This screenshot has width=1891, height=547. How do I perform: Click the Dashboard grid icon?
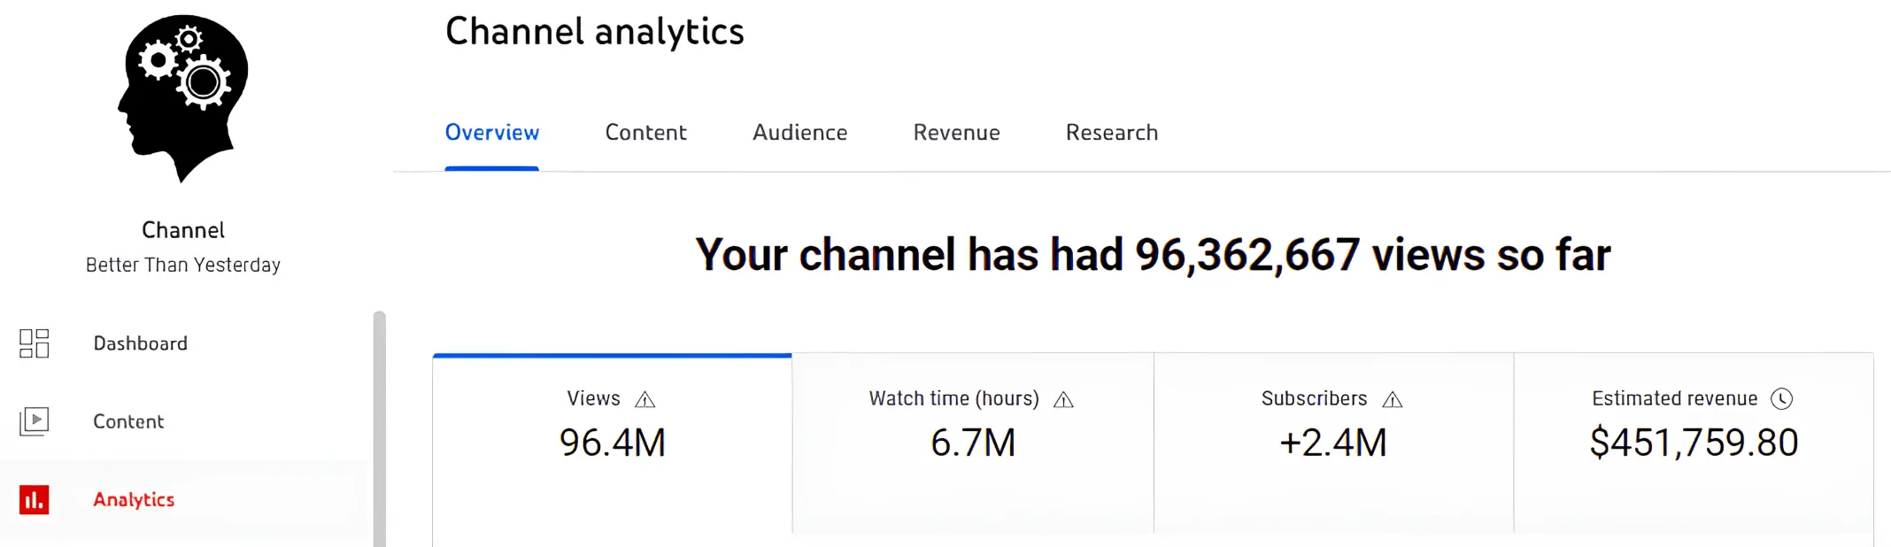coord(35,343)
